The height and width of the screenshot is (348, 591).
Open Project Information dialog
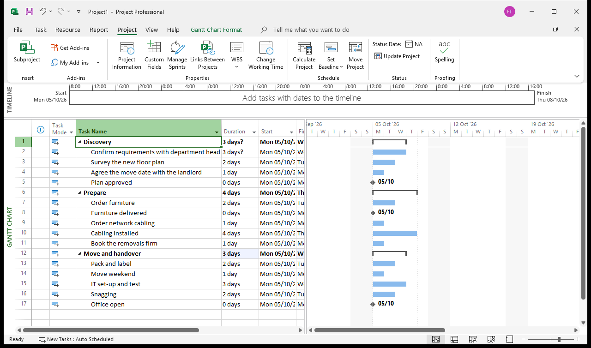(x=127, y=55)
